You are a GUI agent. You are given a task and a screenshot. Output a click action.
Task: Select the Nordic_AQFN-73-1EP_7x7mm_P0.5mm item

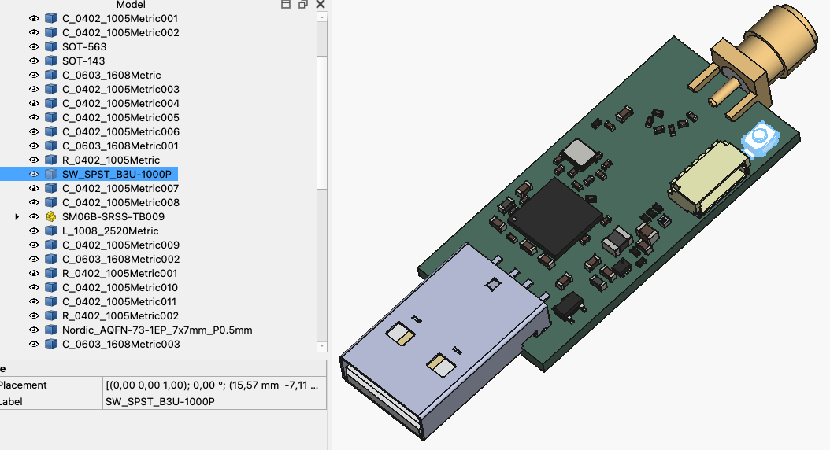click(x=157, y=330)
